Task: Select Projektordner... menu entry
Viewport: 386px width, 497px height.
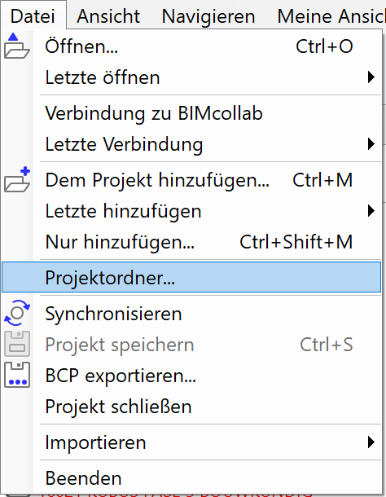Action: (x=191, y=277)
